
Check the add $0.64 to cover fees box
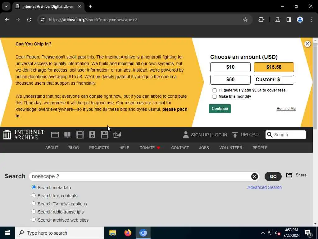pyautogui.click(x=214, y=90)
